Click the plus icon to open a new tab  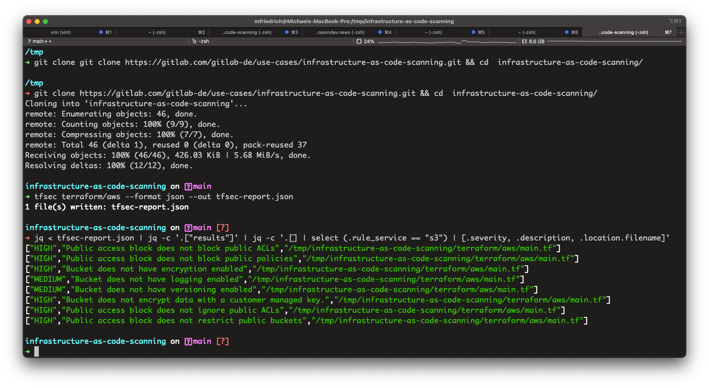(x=681, y=32)
